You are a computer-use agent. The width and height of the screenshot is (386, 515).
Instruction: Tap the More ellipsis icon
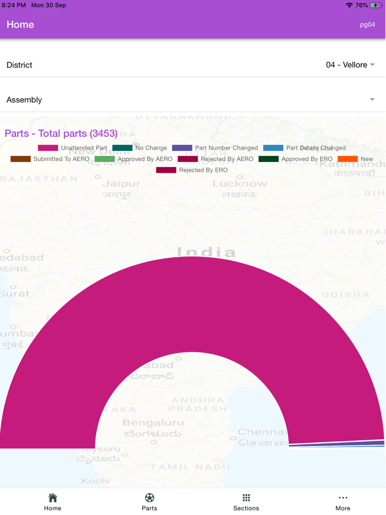[343, 498]
